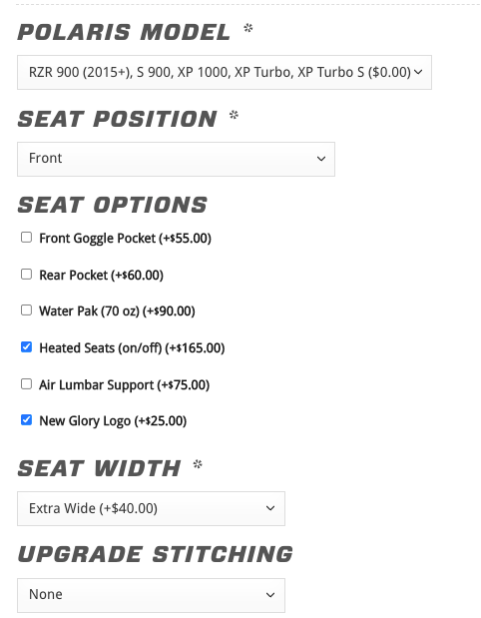Uncheck the Heated Seats (on/off) checkbox

pos(26,346)
